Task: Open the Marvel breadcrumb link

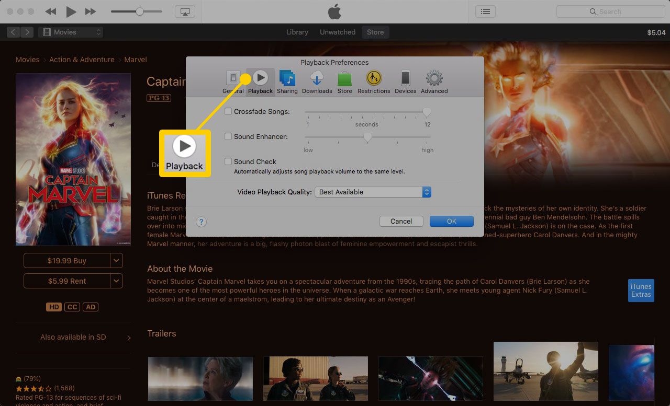Action: point(136,60)
